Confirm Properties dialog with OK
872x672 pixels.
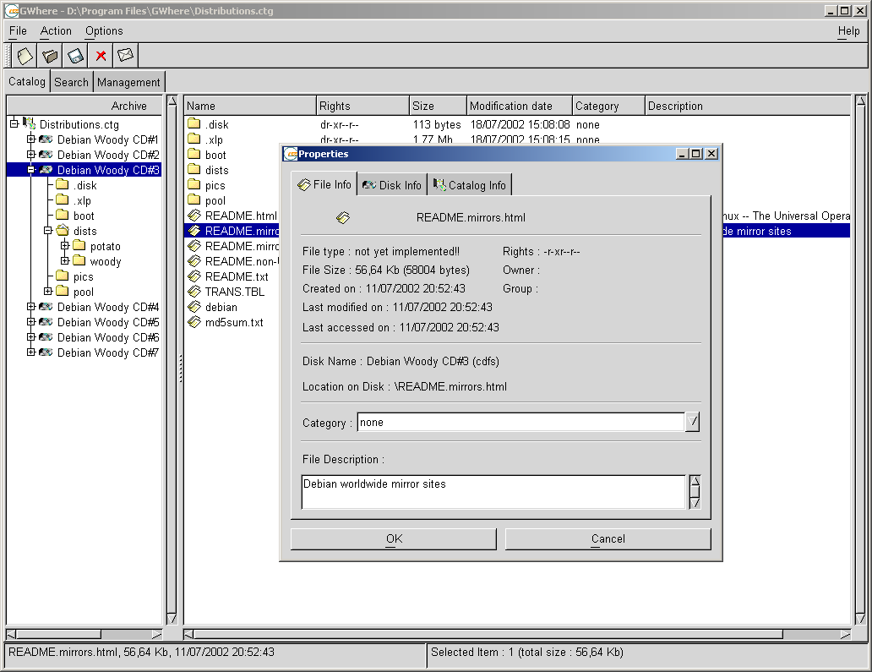[394, 538]
